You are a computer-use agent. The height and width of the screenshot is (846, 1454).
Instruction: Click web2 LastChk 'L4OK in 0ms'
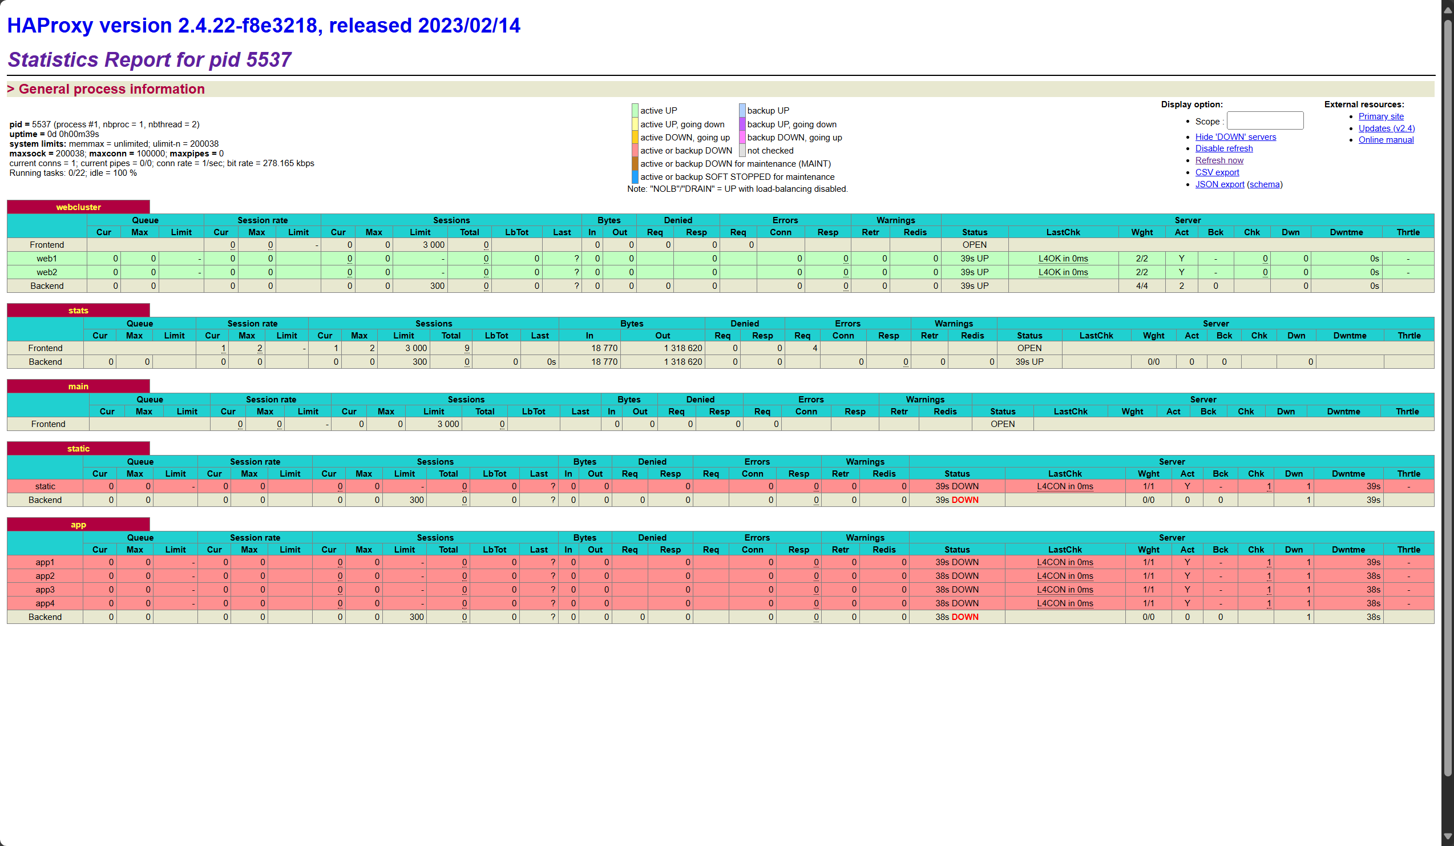coord(1063,272)
